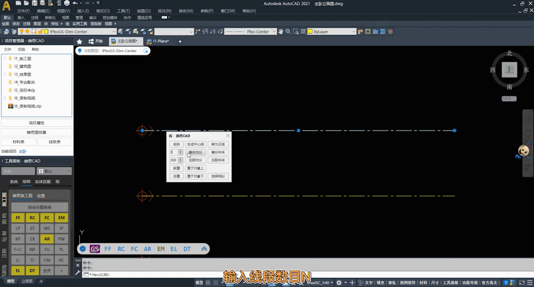Click the command line wrench customize icon
534x287 pixels.
[x=78, y=273]
